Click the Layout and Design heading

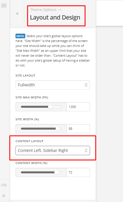pyautogui.click(x=55, y=18)
